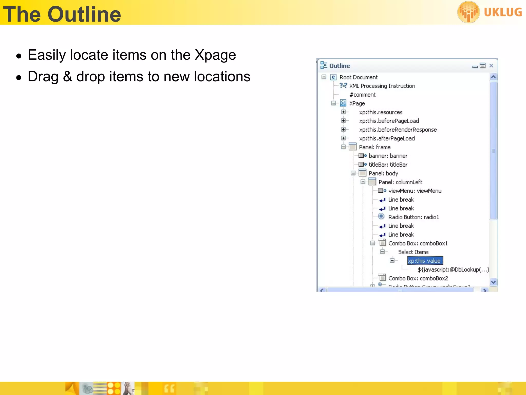Click the comboBox1 icon

(382, 243)
